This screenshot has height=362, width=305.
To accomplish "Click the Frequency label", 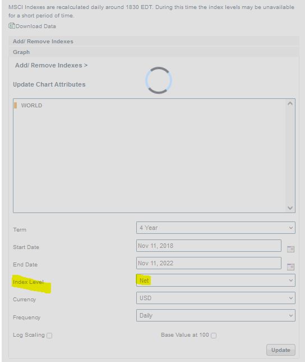I will (x=26, y=318).
